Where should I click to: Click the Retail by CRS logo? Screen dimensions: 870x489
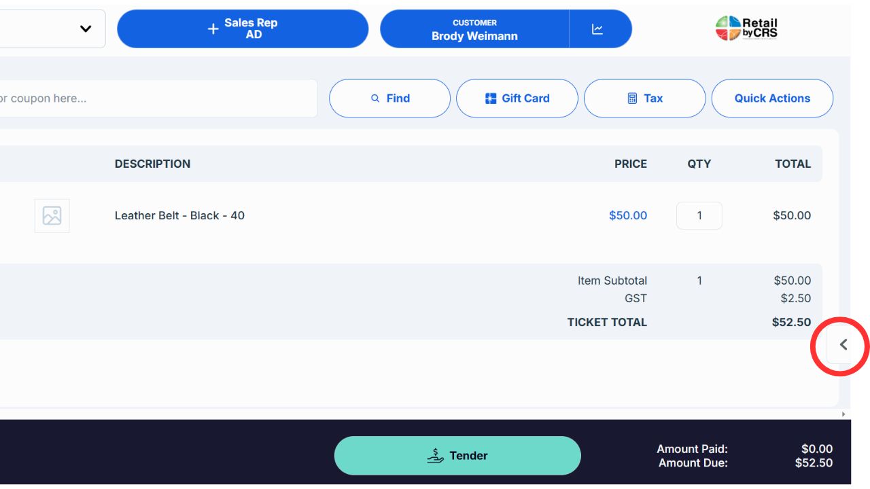tap(746, 29)
